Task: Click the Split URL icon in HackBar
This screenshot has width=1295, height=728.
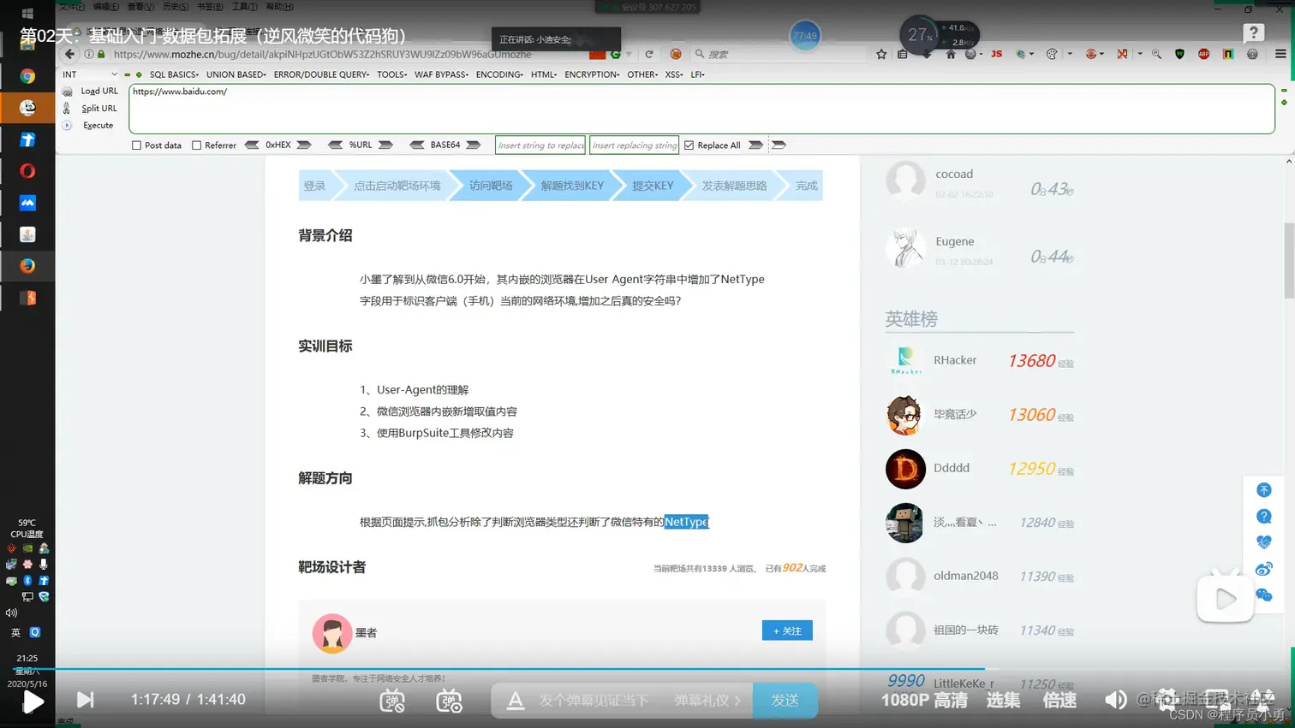Action: (x=67, y=109)
